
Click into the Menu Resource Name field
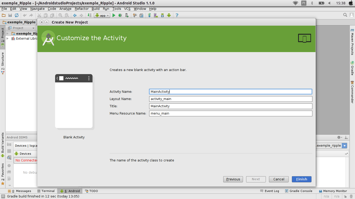[x=231, y=113]
